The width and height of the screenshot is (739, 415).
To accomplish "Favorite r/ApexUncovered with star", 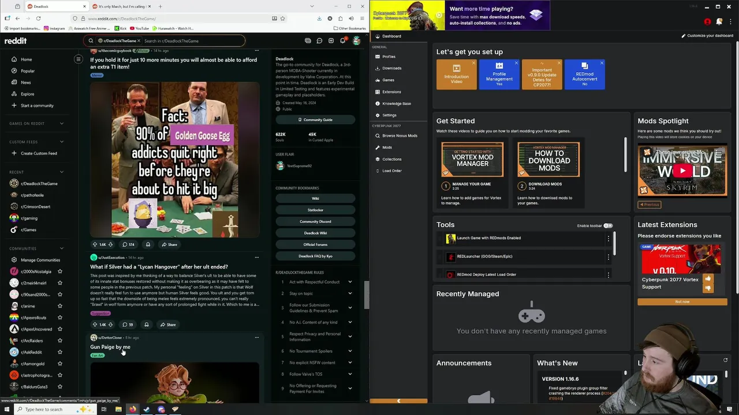I will [x=59, y=329].
